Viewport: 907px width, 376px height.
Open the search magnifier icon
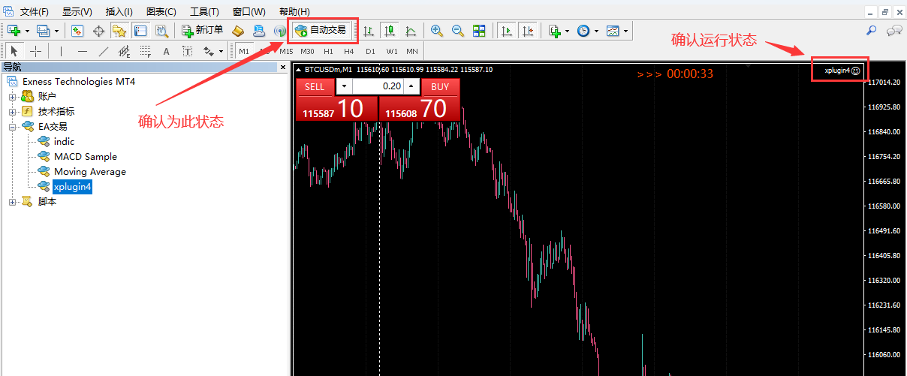click(872, 31)
